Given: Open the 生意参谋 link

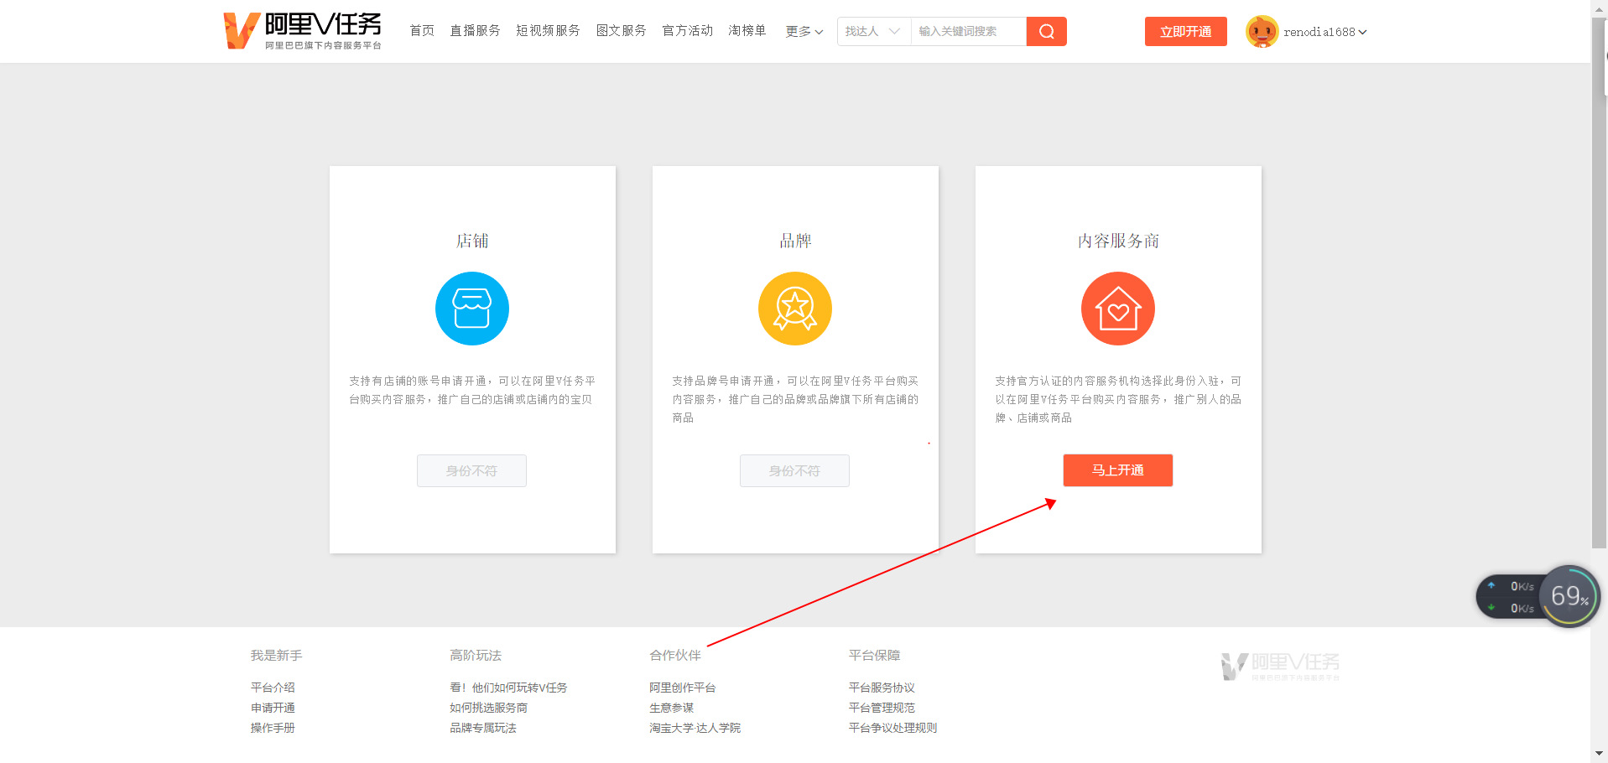Looking at the screenshot, I should [x=671, y=708].
